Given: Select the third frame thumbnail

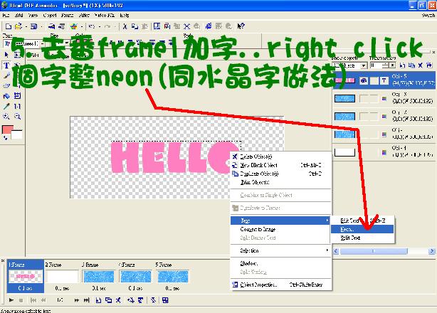Looking at the screenshot, I should pos(98,275).
